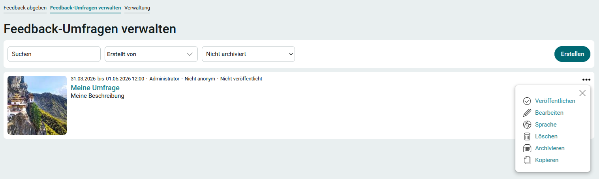This screenshot has width=599, height=179.
Task: Select the Feedback-Umfragen verwalten tab
Action: (85, 7)
